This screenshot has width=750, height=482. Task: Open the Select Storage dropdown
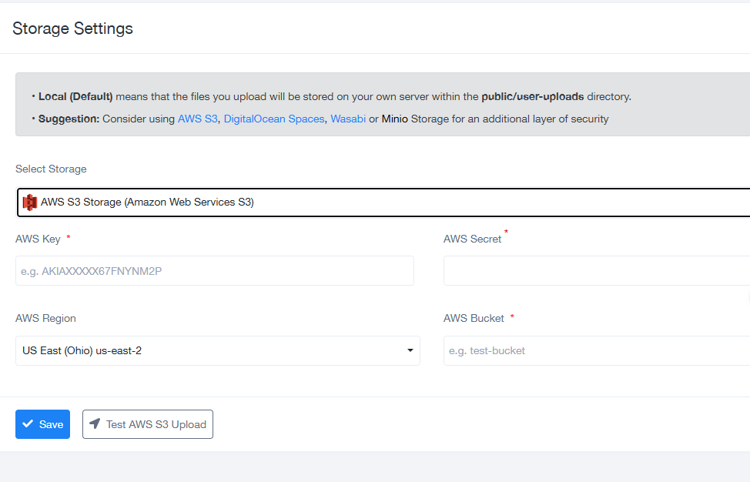(385, 203)
